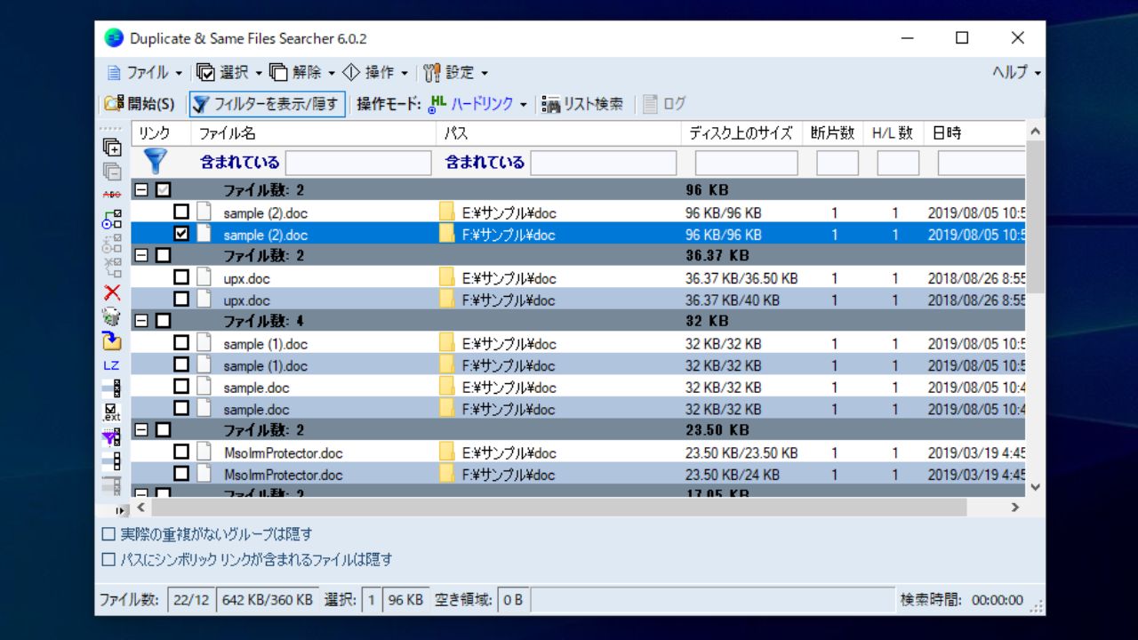The width and height of the screenshot is (1138, 640).
Task: Check the 36.37 KB group checkbox
Action: coord(163,255)
